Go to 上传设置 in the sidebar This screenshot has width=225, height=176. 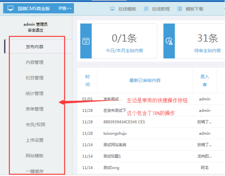coord(34,140)
